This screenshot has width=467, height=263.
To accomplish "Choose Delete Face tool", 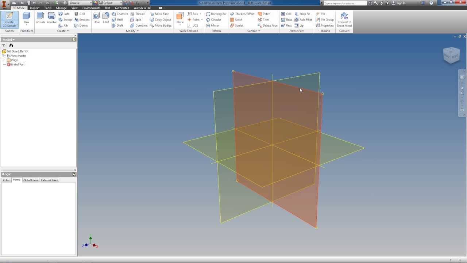I will (x=267, y=26).
